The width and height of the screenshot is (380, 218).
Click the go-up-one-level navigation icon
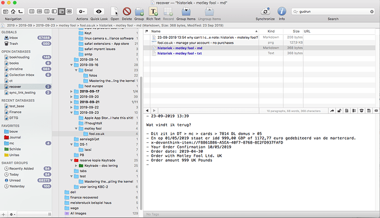[20, 12]
